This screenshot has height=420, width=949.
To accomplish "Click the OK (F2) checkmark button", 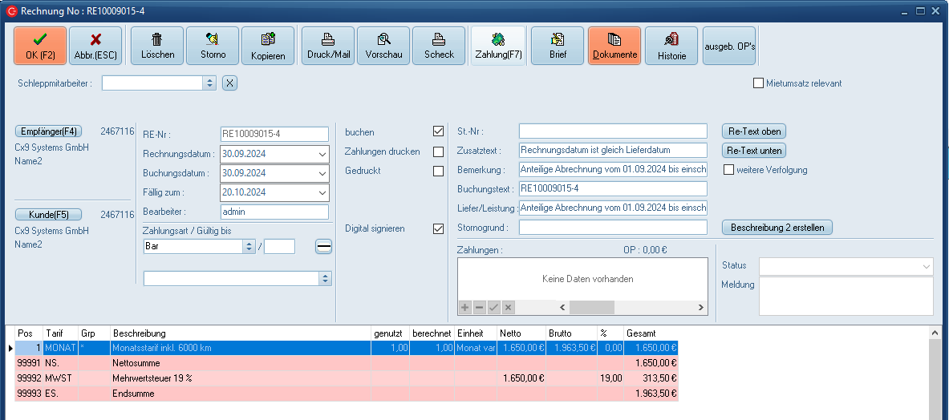I will coord(40,46).
